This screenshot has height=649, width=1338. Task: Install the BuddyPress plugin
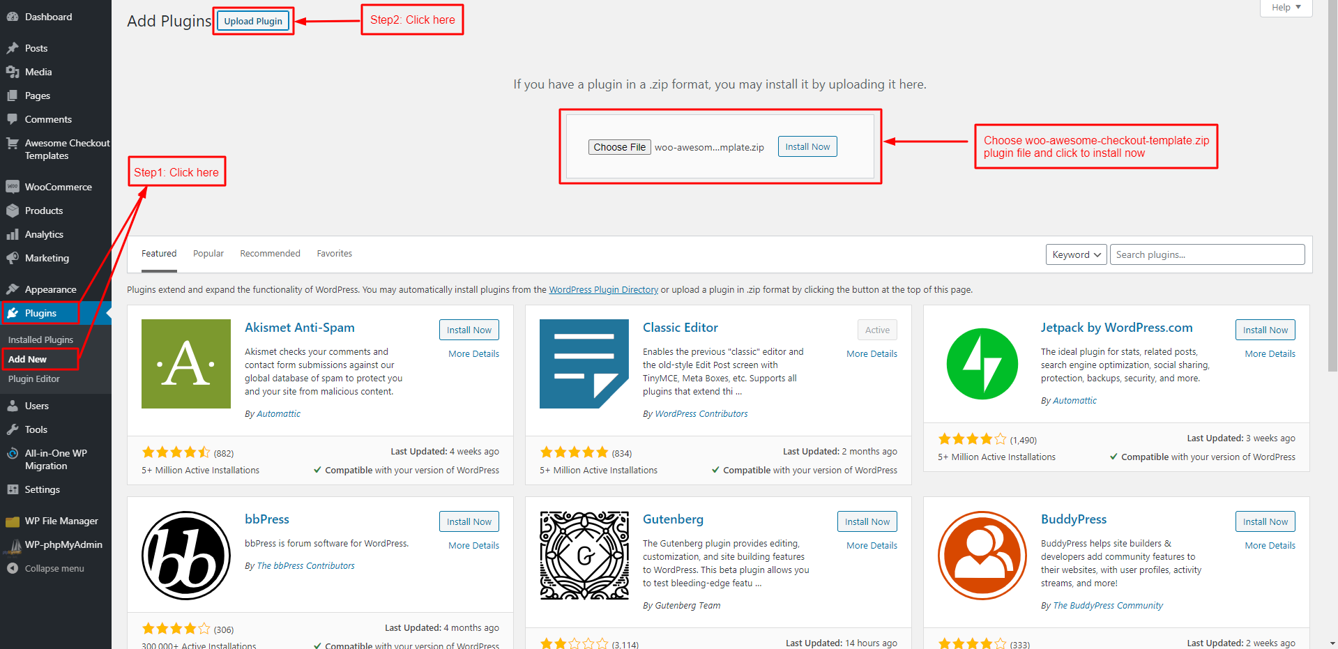coord(1265,521)
